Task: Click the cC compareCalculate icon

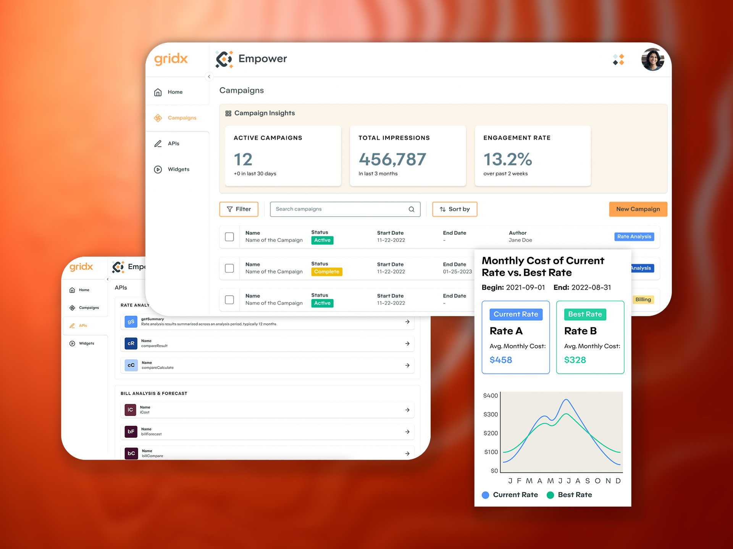Action: click(131, 365)
